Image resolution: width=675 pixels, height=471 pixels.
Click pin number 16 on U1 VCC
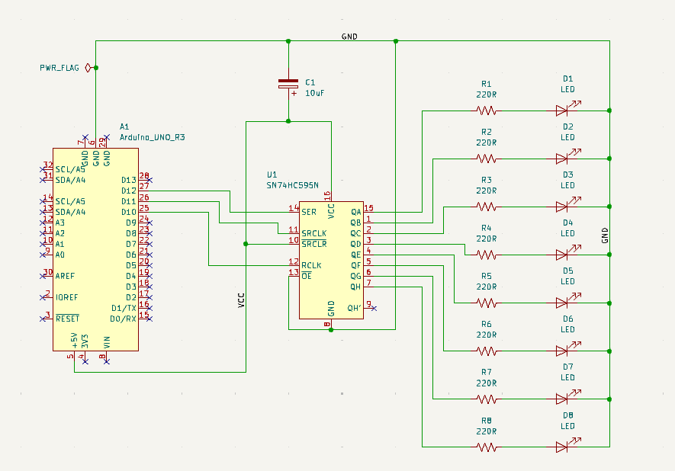point(327,196)
